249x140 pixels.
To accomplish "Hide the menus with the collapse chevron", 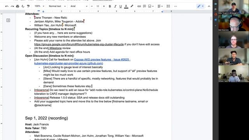I will point(209,6).
